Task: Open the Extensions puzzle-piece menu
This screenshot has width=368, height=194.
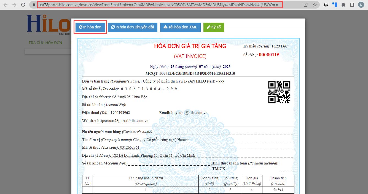Action: (343, 5)
